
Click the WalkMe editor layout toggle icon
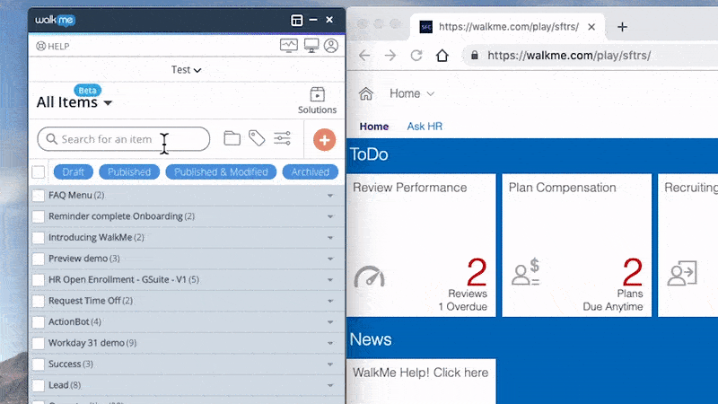point(297,20)
